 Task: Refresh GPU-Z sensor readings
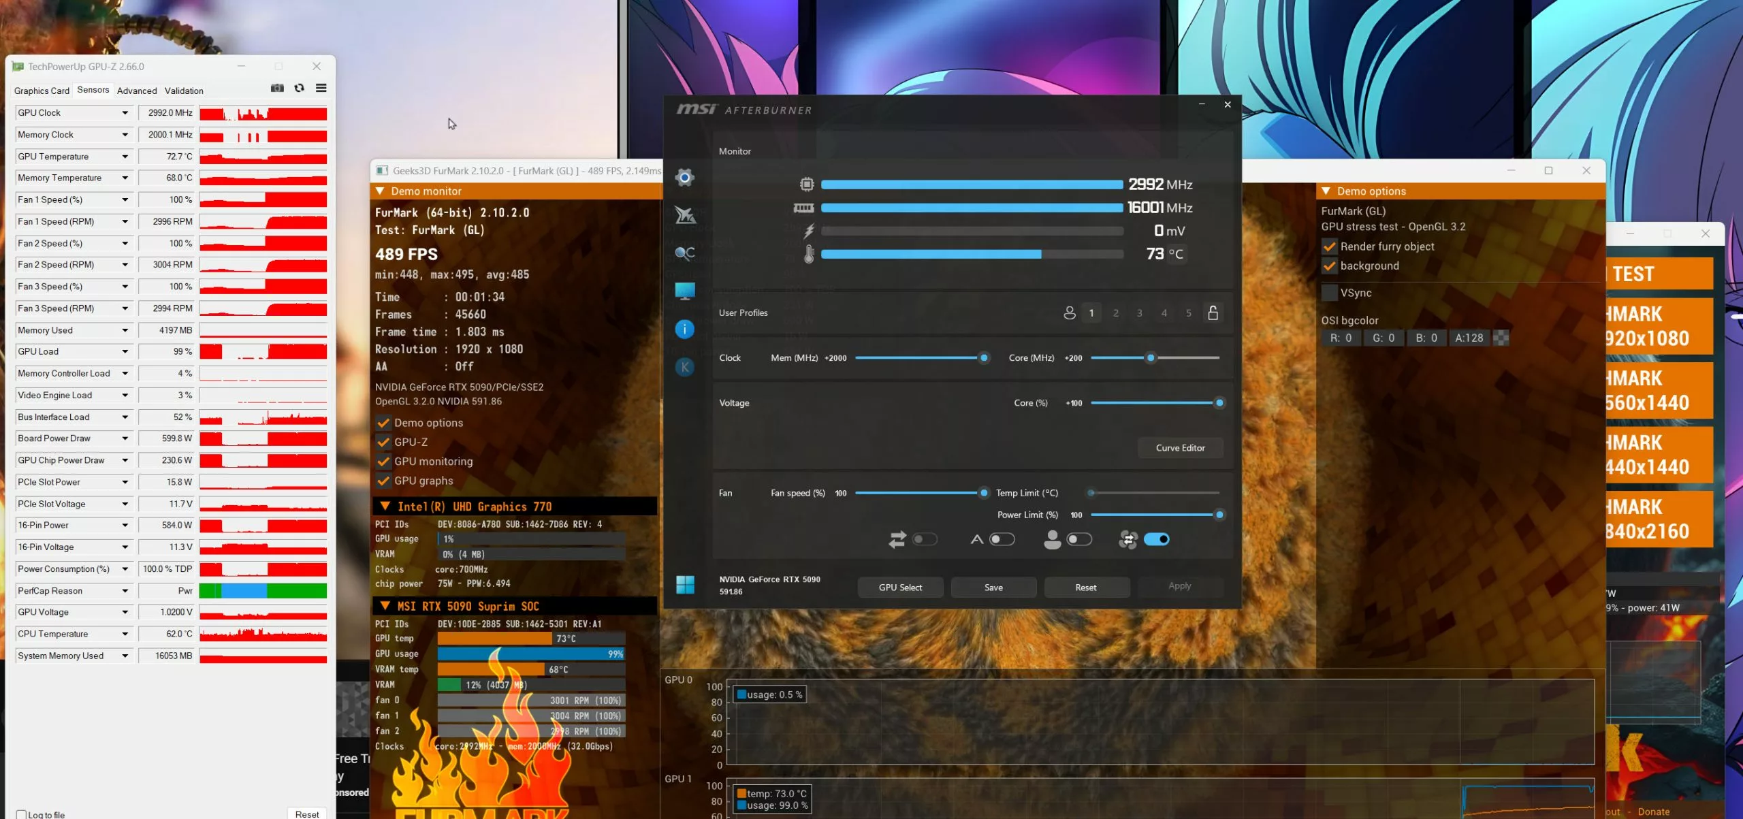click(299, 88)
